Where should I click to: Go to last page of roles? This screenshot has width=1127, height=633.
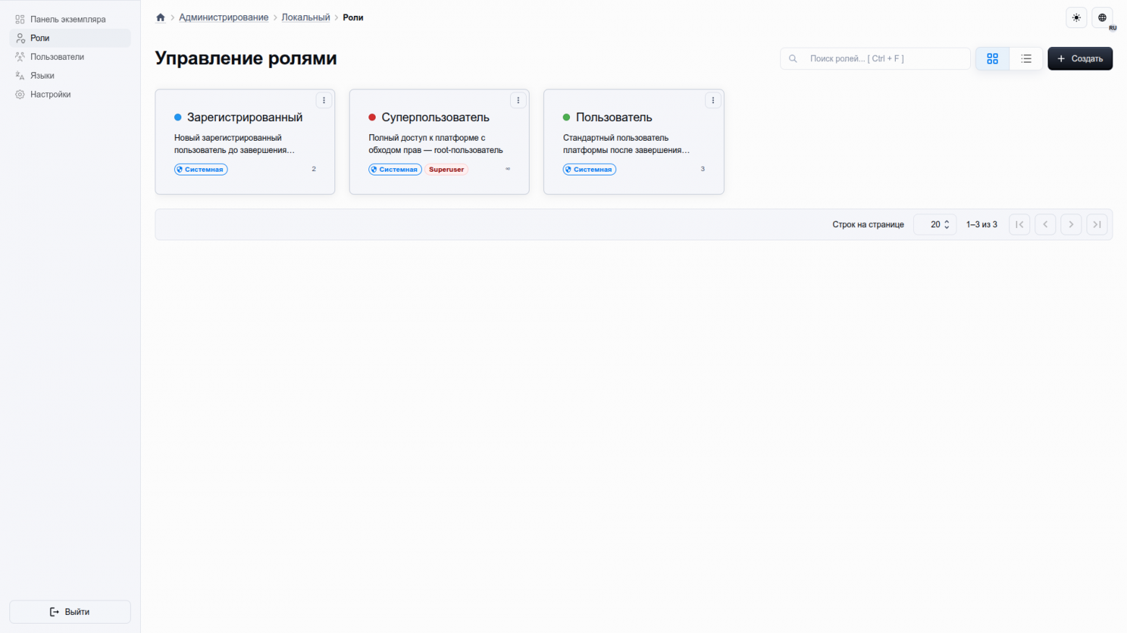coord(1097,224)
